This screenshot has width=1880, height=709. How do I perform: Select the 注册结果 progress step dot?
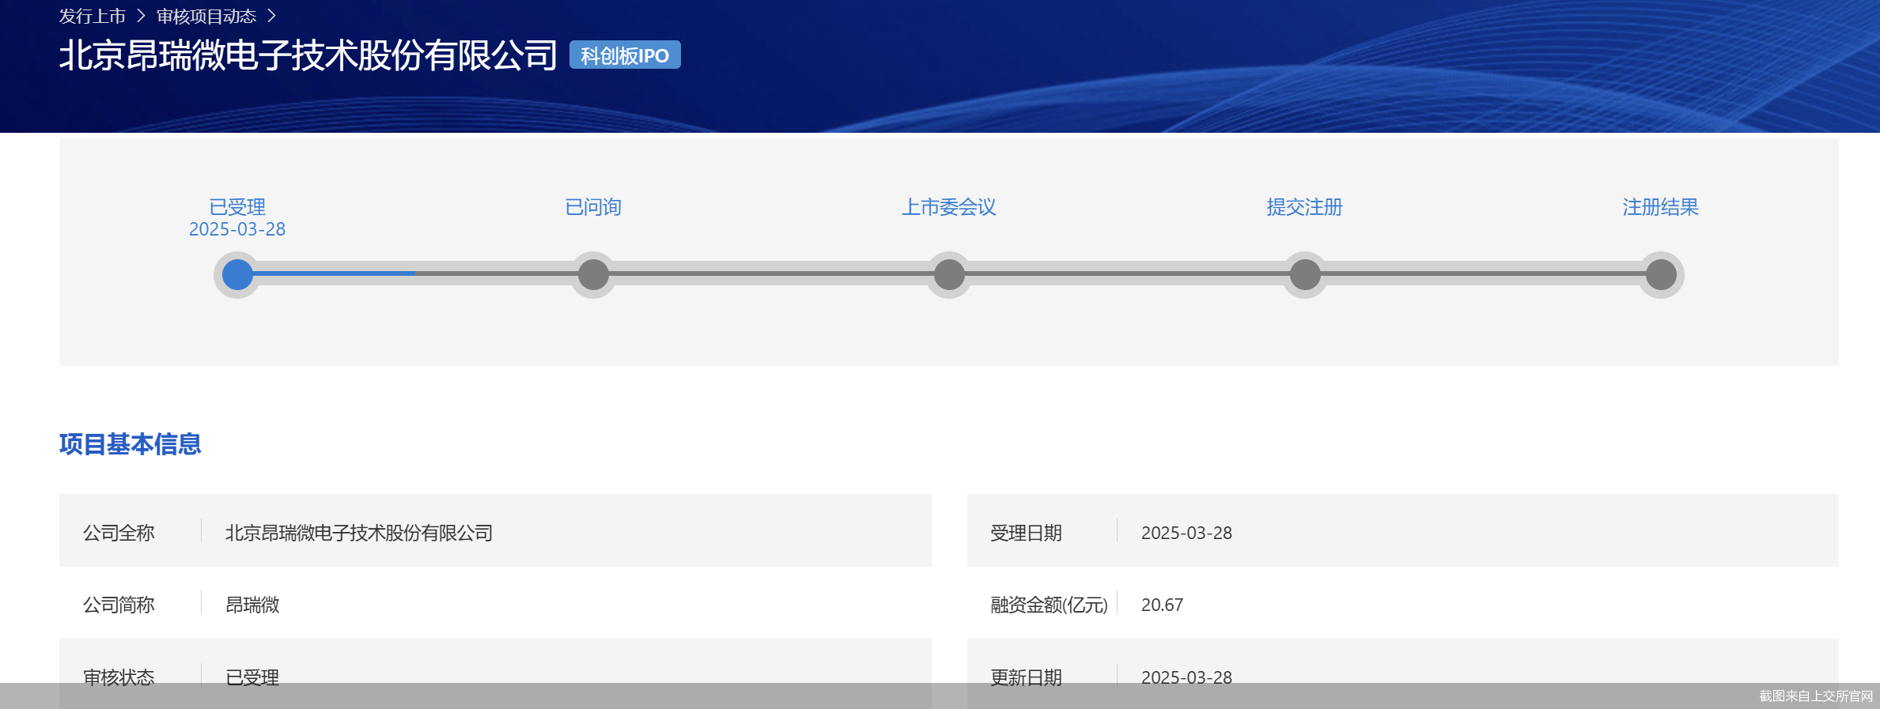point(1661,275)
